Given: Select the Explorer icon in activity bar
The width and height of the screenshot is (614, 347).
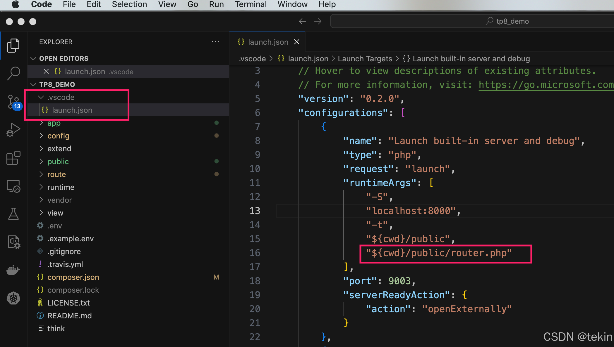Looking at the screenshot, I should click(12, 45).
